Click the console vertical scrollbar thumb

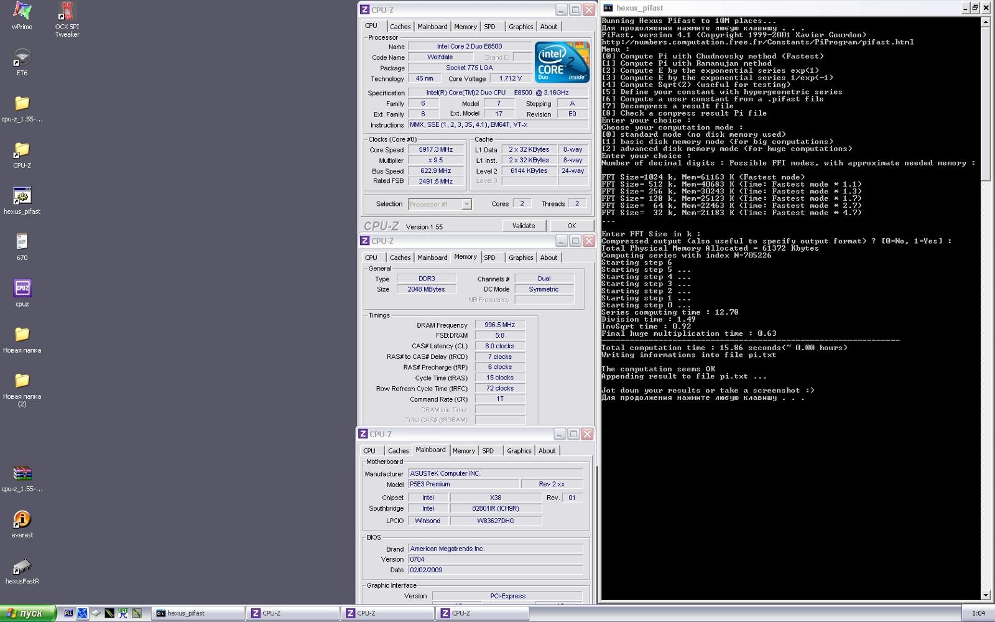(986, 104)
